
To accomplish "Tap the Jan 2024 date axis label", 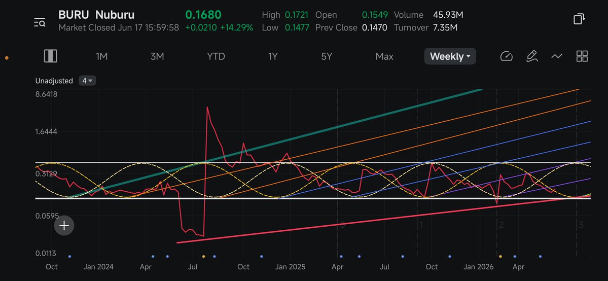I will coord(98,267).
